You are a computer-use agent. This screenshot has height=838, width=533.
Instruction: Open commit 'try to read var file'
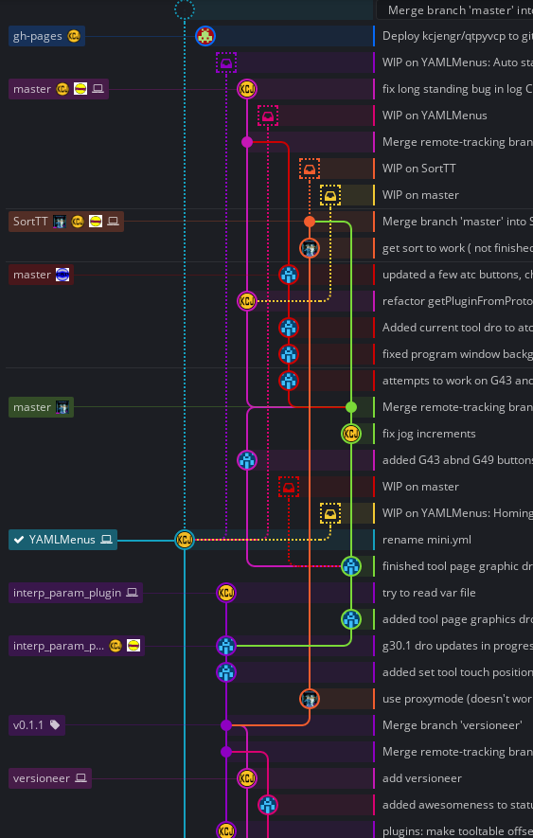click(429, 593)
